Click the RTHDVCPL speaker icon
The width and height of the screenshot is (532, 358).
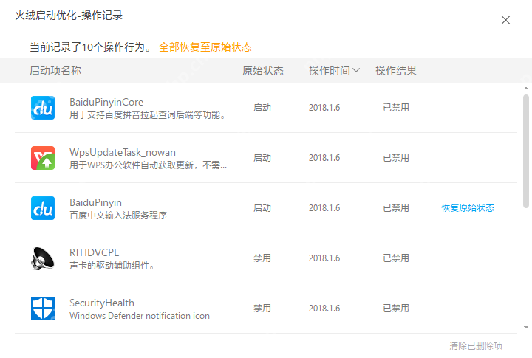point(43,258)
